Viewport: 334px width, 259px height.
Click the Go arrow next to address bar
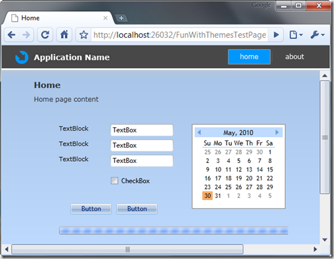[276, 34]
